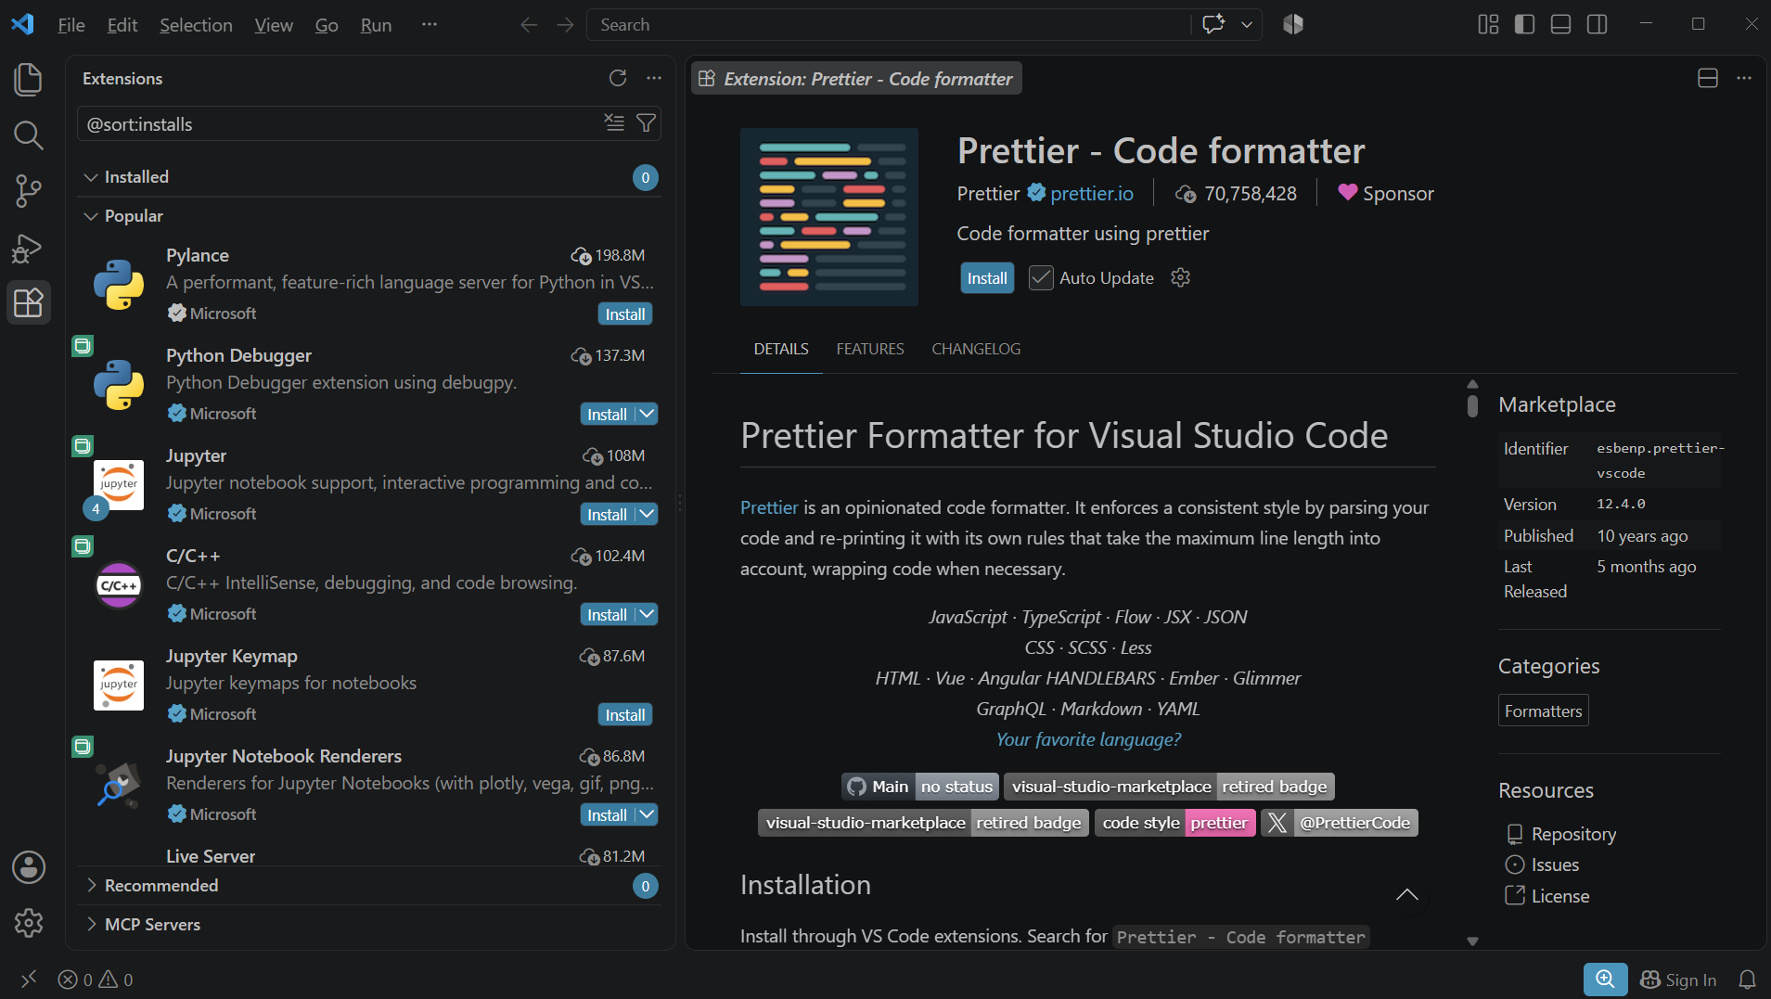The image size is (1771, 999).
Task: Open the Run menu
Action: (x=376, y=25)
